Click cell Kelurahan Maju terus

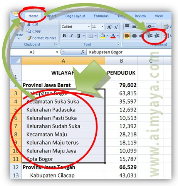coord(63,143)
